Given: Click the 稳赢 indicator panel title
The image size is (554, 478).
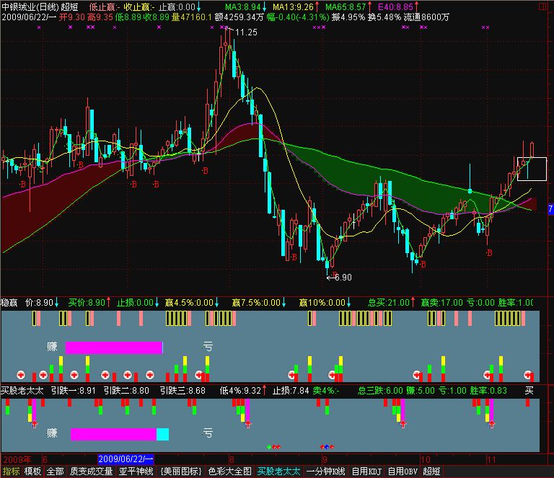Looking at the screenshot, I should [12, 304].
